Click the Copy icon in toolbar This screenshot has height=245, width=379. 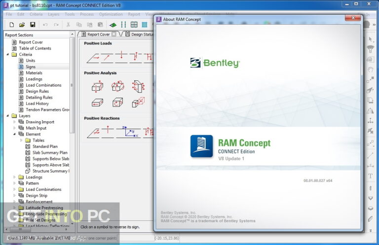tap(79, 25)
